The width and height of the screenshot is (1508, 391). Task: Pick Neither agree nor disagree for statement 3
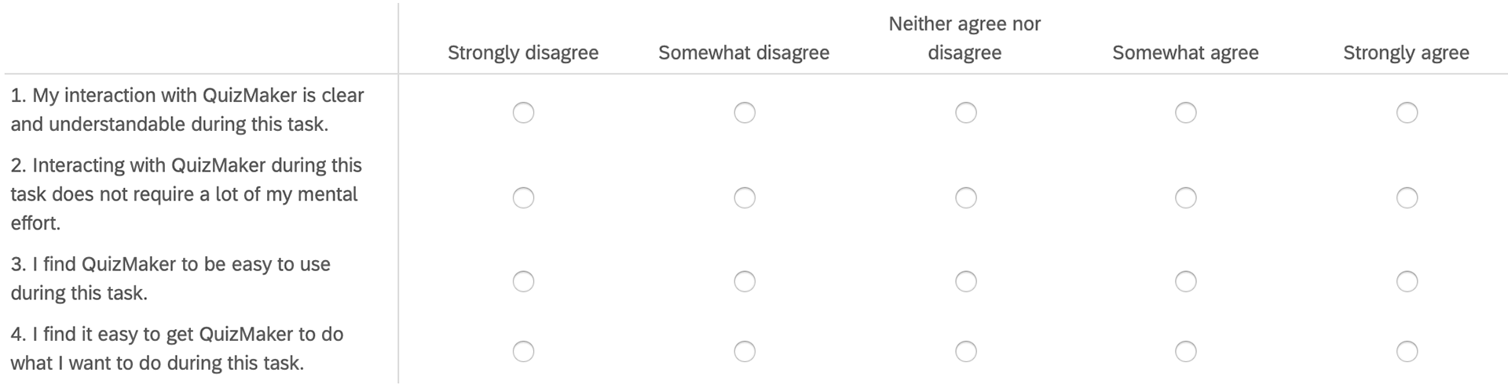(x=965, y=281)
